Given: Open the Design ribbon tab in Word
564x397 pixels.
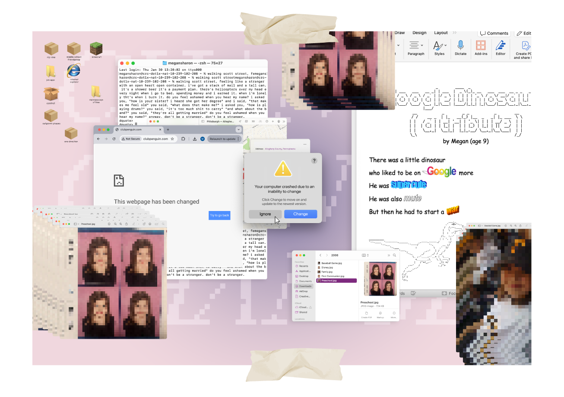Looking at the screenshot, I should 419,33.
